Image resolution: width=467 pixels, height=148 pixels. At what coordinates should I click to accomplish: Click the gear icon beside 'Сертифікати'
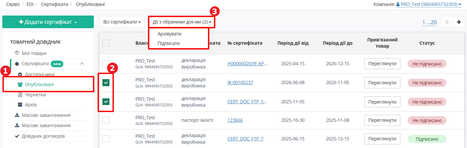click(17, 64)
